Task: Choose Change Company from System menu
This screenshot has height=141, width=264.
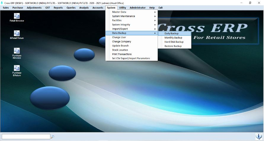Action: [x=132, y=42]
